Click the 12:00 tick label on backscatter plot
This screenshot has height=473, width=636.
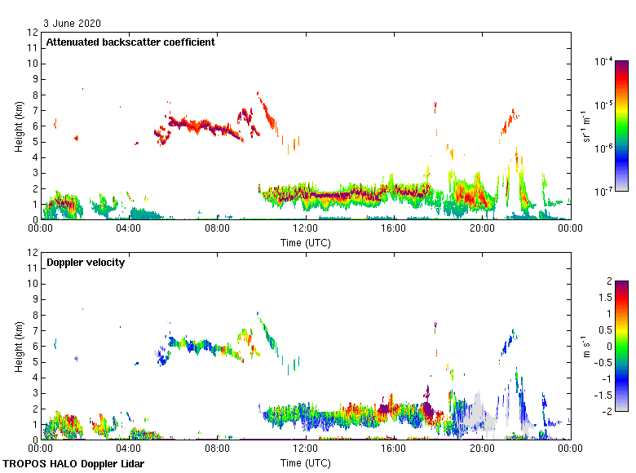point(305,229)
